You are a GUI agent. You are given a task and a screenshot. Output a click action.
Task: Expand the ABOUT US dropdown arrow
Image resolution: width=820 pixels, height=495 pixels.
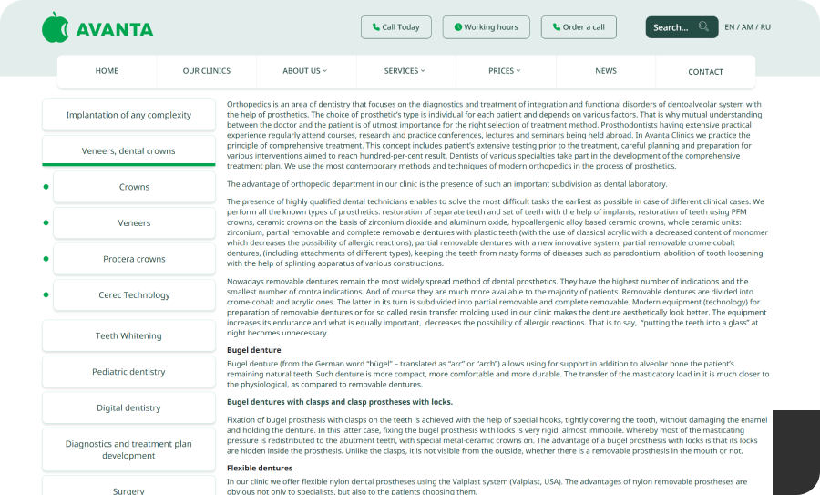coord(324,70)
